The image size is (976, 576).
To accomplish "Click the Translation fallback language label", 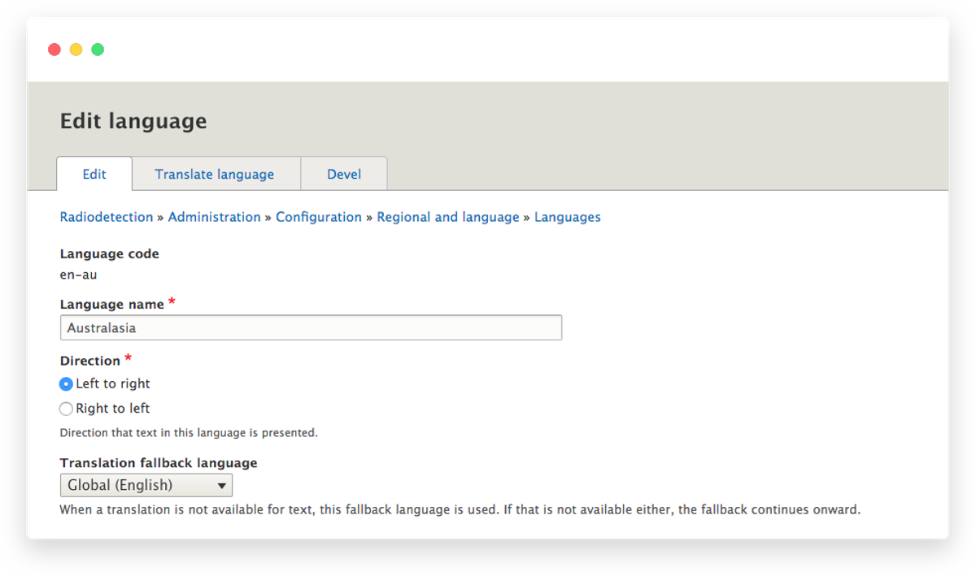I will pos(159,463).
